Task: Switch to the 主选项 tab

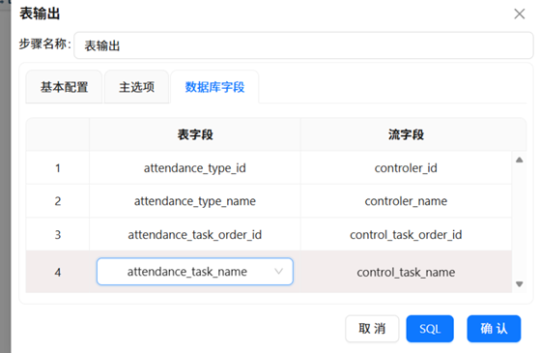Action: click(x=137, y=87)
